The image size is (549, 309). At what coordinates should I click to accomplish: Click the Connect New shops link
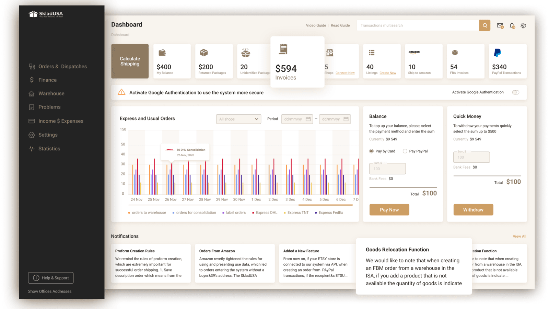click(345, 73)
